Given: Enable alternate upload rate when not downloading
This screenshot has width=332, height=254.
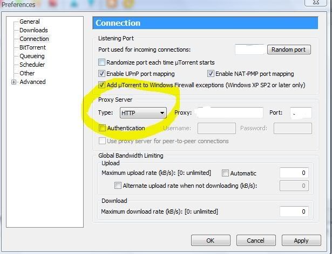Looking at the screenshot, I should [118, 186].
